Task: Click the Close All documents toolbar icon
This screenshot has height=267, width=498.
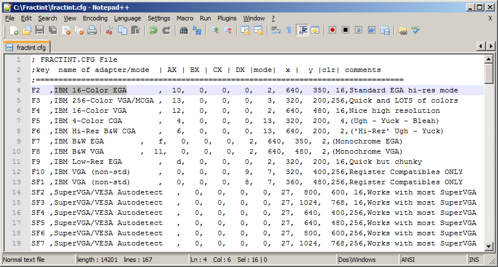Action: pos(79,31)
